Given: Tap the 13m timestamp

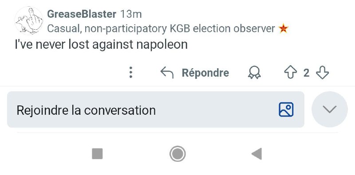Looking at the screenshot, I should [x=131, y=14].
